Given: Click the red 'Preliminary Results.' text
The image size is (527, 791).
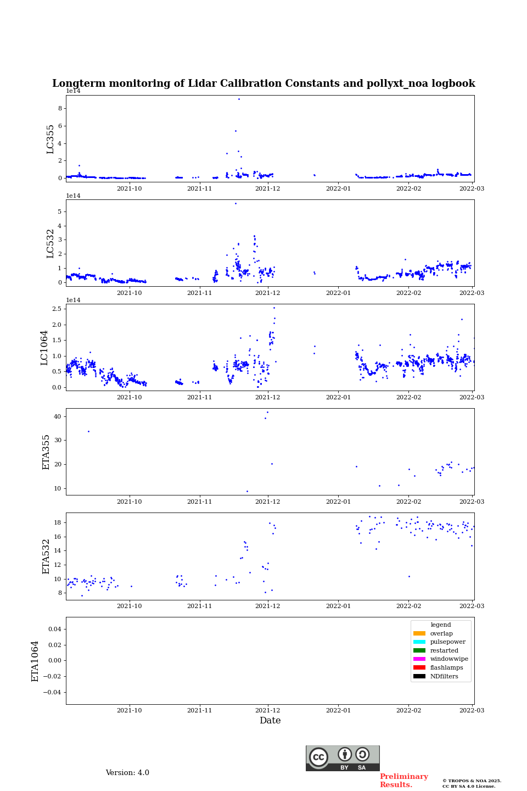Looking at the screenshot, I should [403, 781].
